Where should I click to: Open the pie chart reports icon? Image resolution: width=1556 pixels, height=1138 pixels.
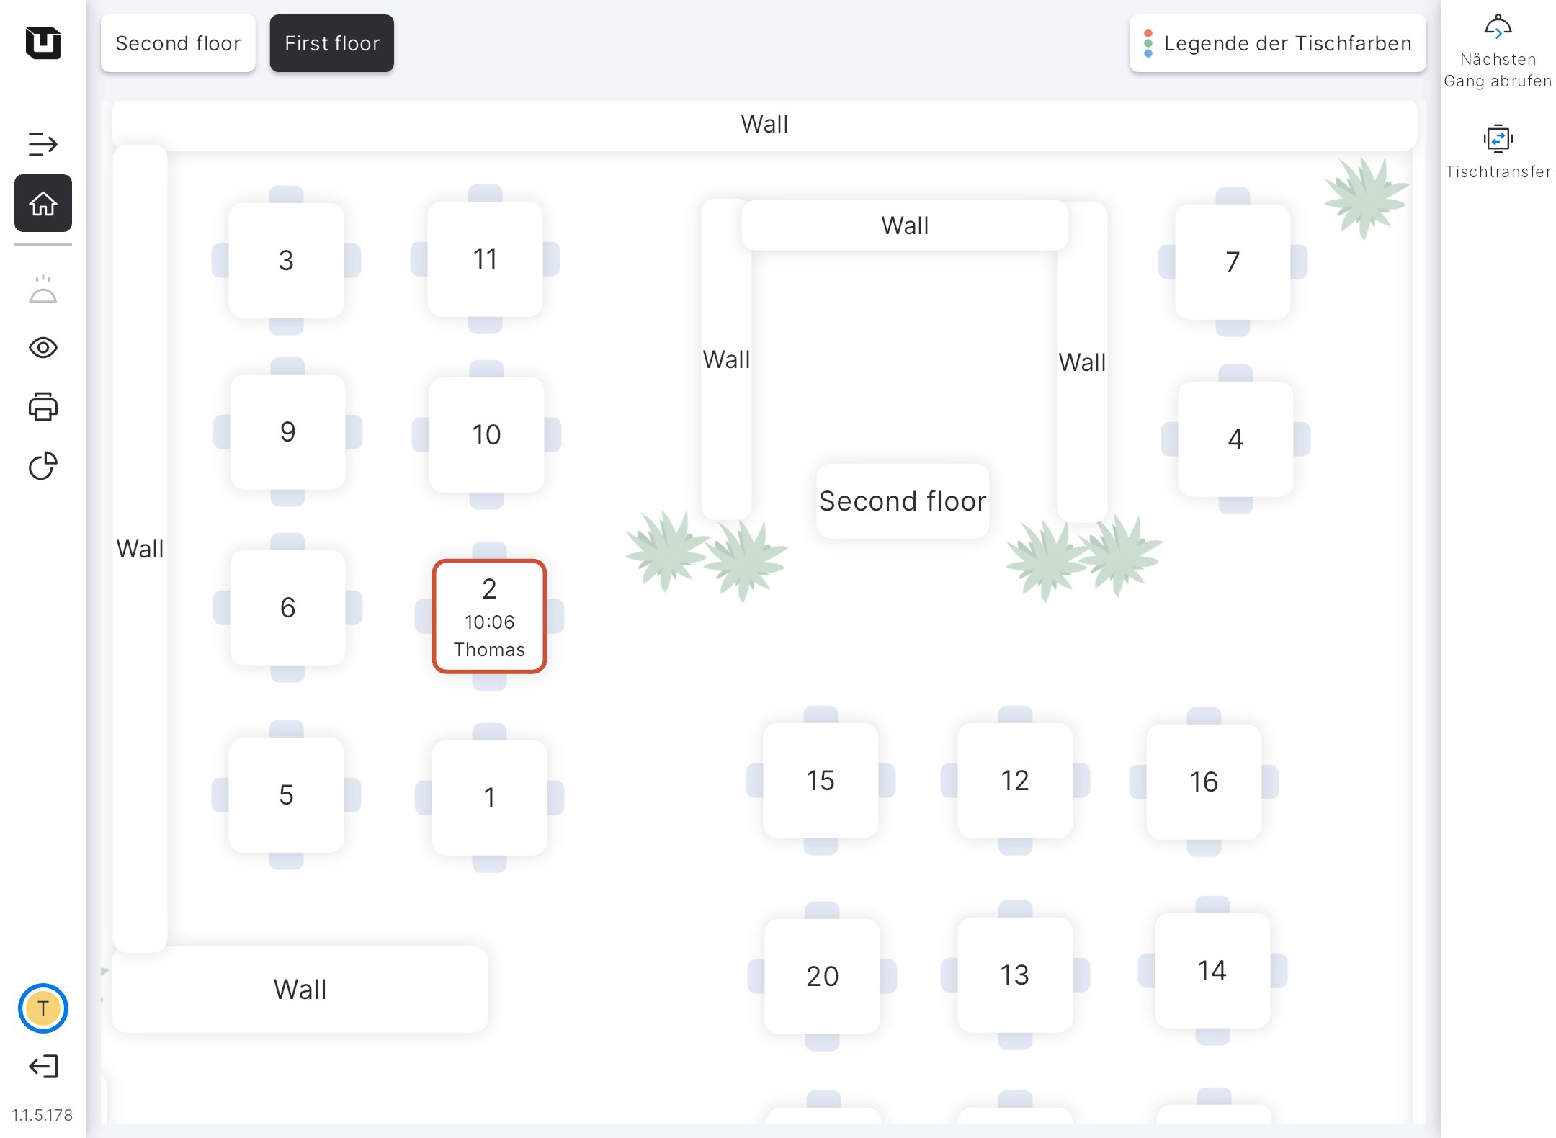point(43,466)
